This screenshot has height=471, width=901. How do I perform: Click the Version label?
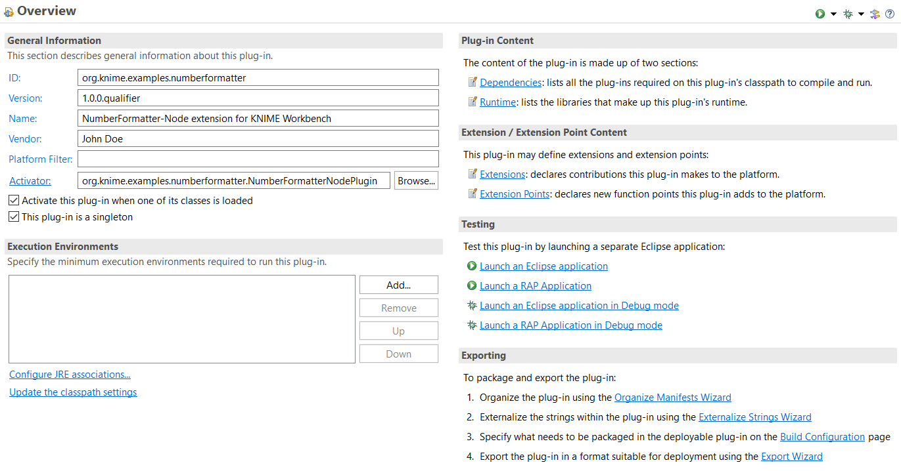click(x=25, y=98)
